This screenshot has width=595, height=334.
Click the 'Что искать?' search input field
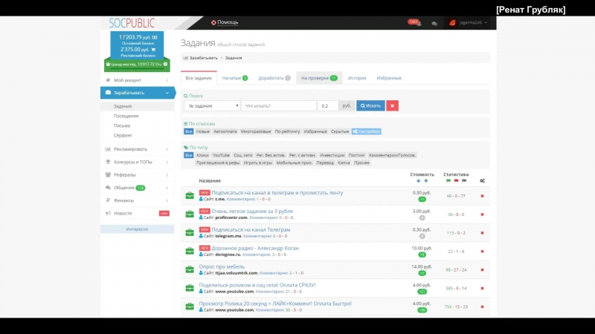coord(278,105)
